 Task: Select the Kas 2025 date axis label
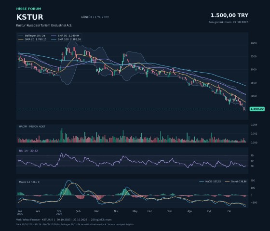(x=20, y=213)
